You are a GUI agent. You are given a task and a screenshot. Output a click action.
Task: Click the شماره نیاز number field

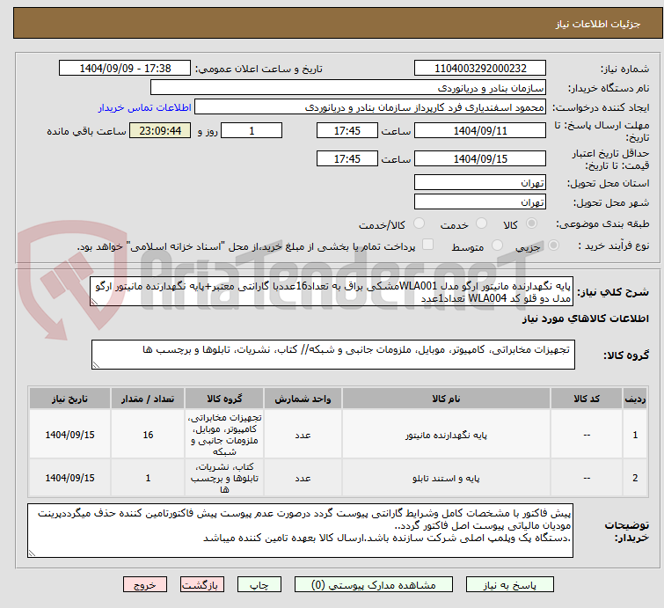(x=480, y=69)
